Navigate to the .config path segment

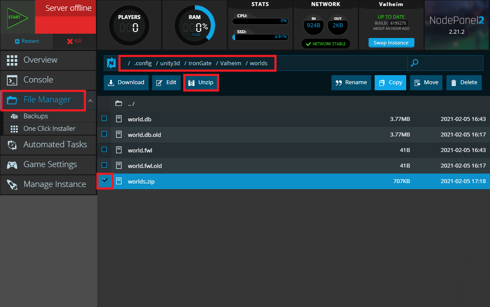(143, 63)
